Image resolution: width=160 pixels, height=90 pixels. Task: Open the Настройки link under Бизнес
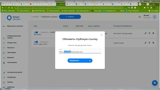[x=147, y=17]
